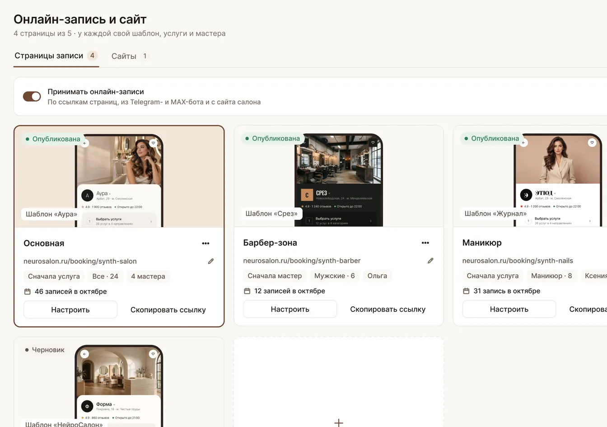Click the calendar icon beside 31 запись в октябре

coord(466,291)
